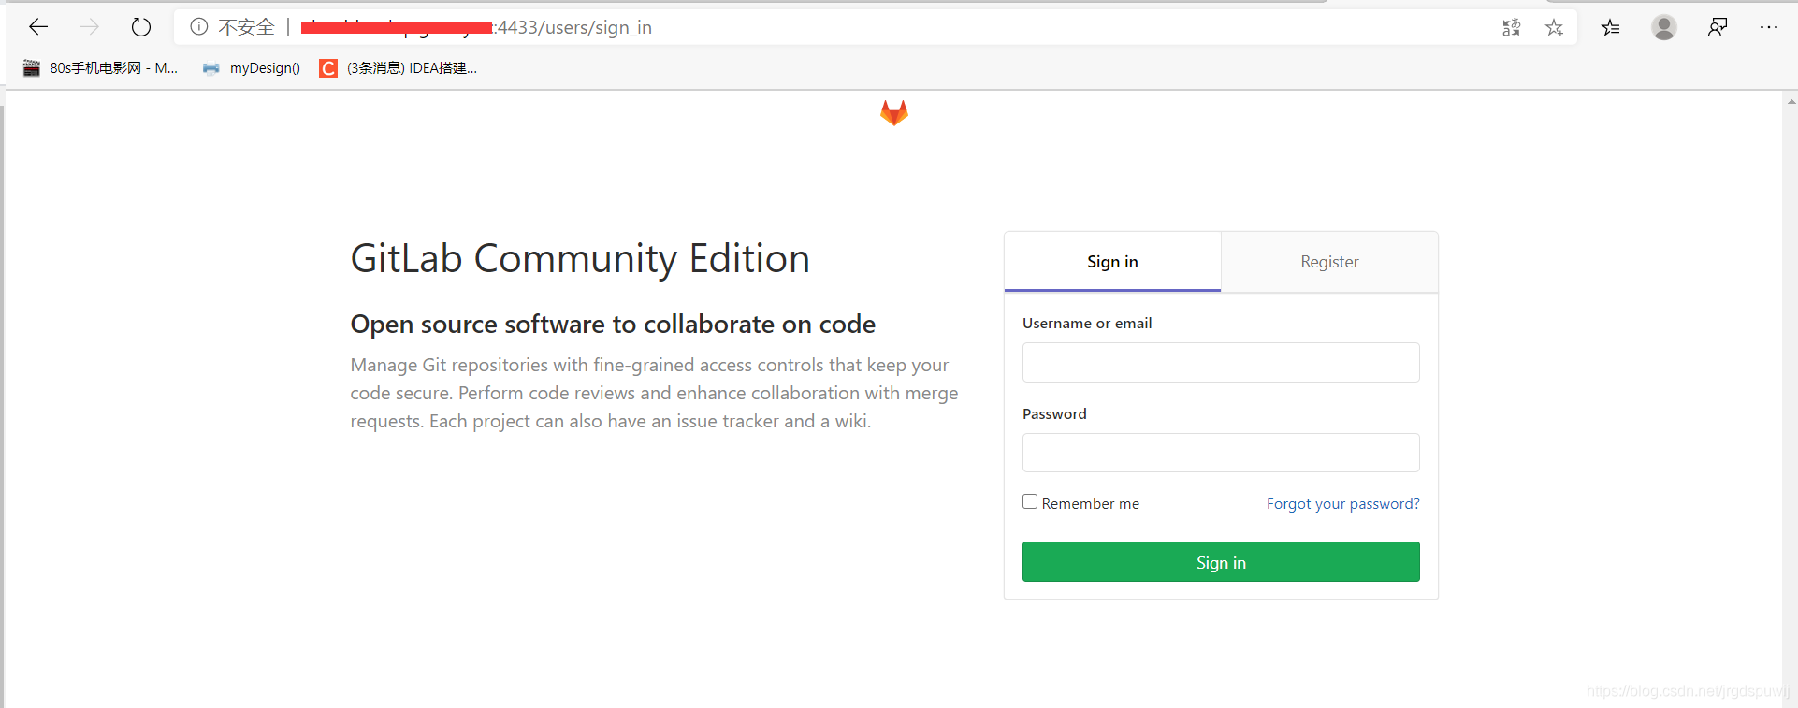1798x708 pixels.
Task: View site info via the not-secure icon
Action: pos(198,27)
